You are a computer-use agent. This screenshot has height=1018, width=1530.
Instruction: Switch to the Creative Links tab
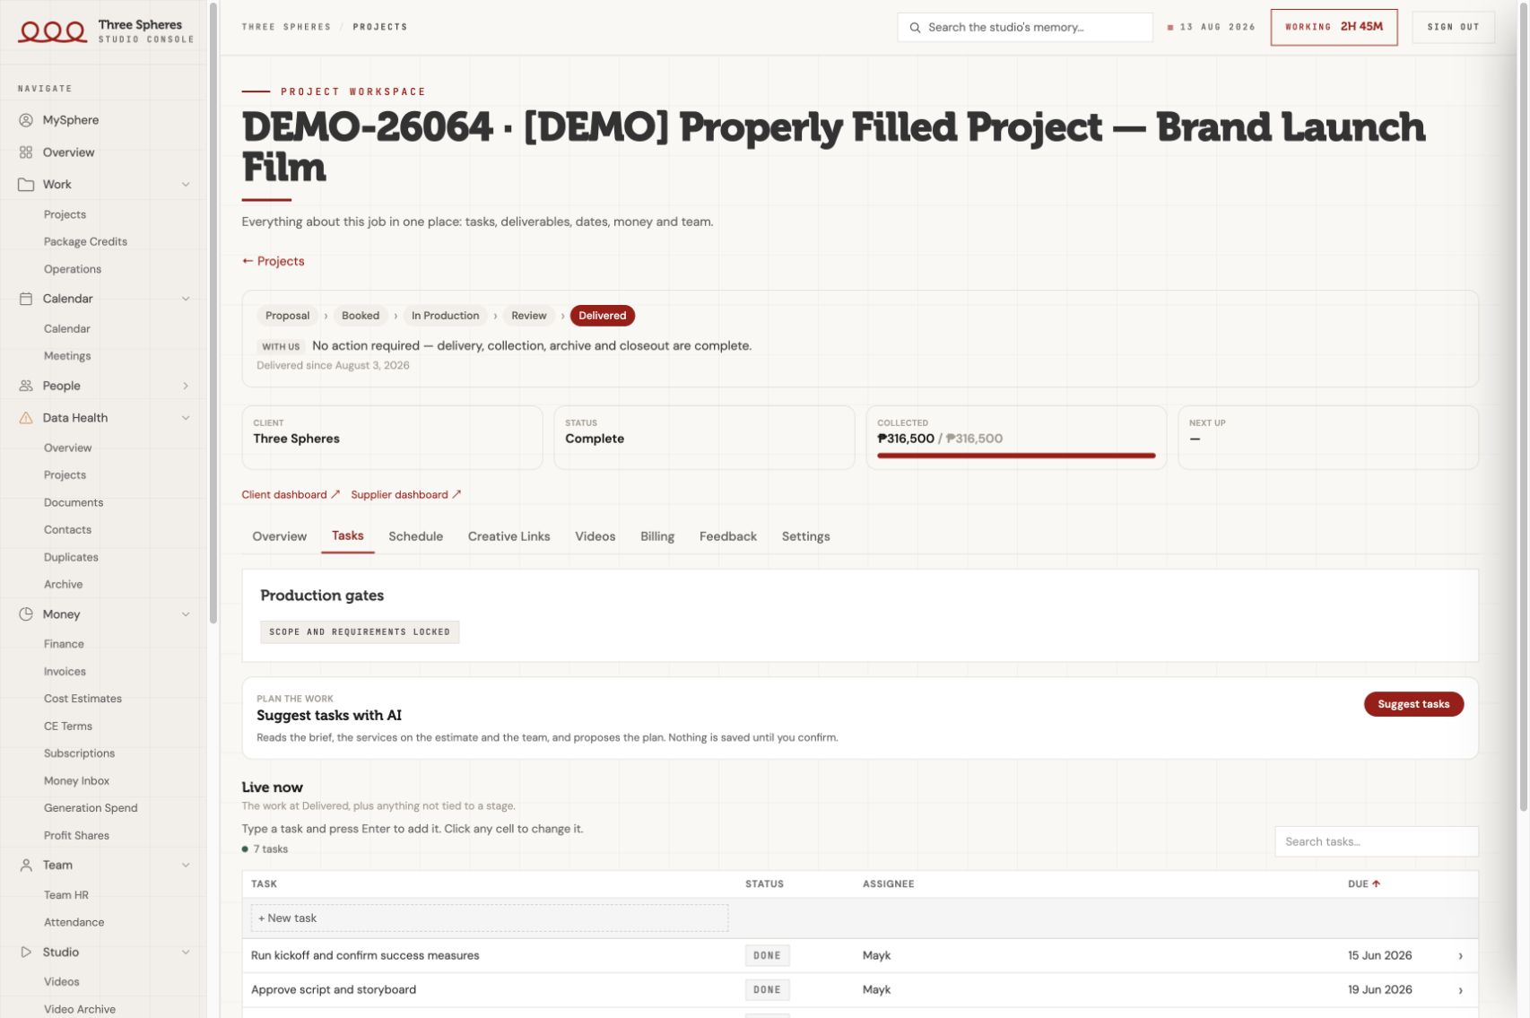point(509,536)
